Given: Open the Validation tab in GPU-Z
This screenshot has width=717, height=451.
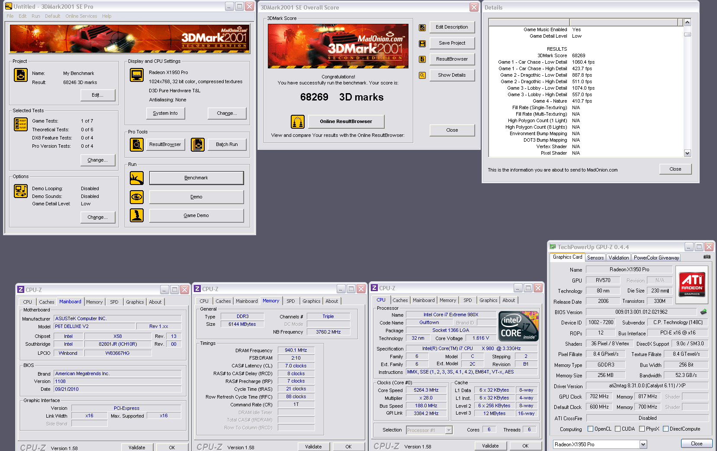Looking at the screenshot, I should pyautogui.click(x=619, y=257).
